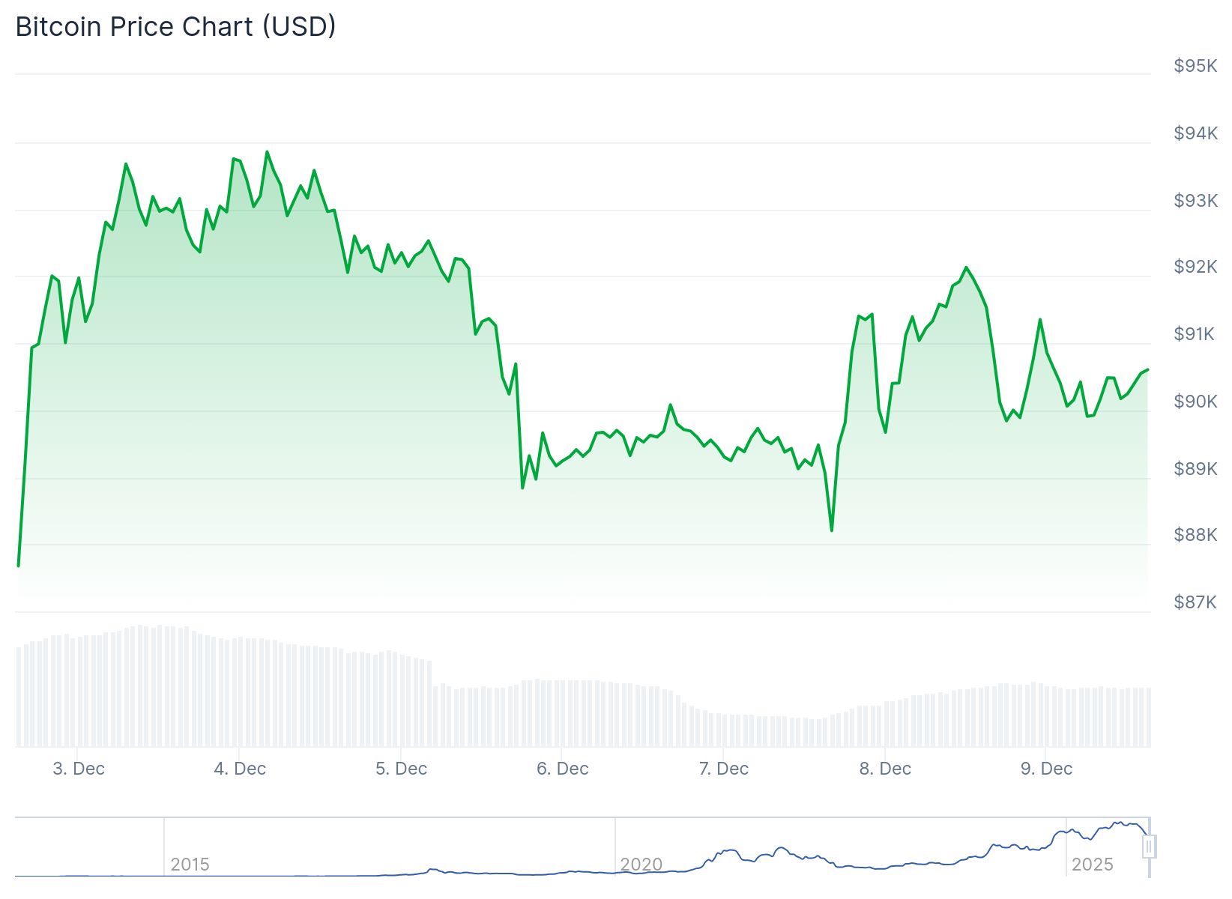This screenshot has height=899, width=1232.
Task: Select the 4. Dec date label
Action: point(240,769)
